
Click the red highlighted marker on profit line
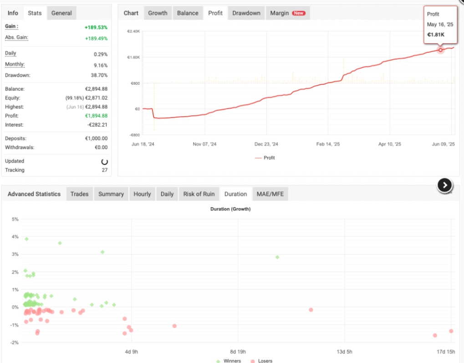(440, 50)
